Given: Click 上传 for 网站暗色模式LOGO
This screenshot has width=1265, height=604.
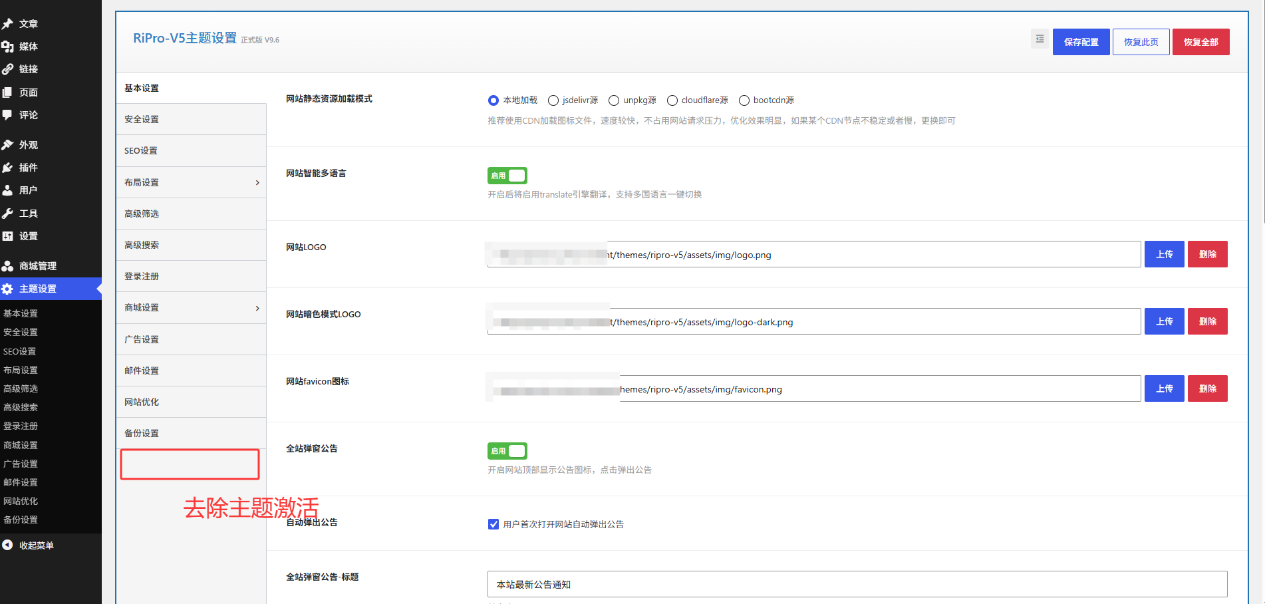Looking at the screenshot, I should click(1165, 321).
